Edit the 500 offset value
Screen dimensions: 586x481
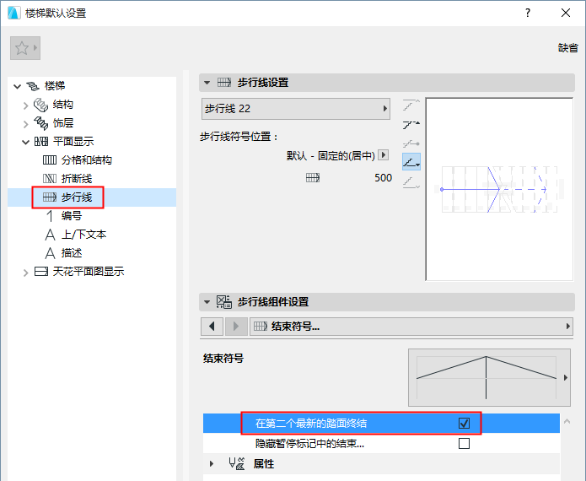click(383, 178)
